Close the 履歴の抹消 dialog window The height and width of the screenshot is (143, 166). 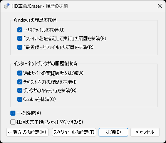tap(160, 6)
